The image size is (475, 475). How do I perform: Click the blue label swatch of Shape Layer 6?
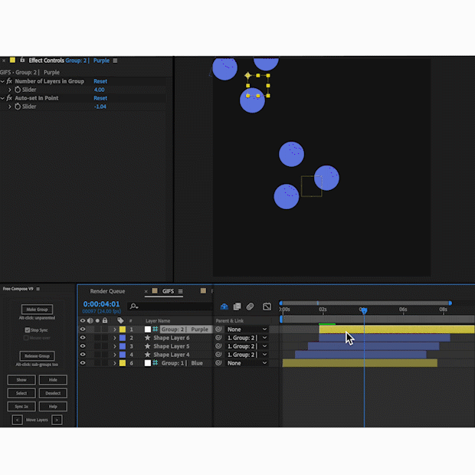(x=123, y=338)
